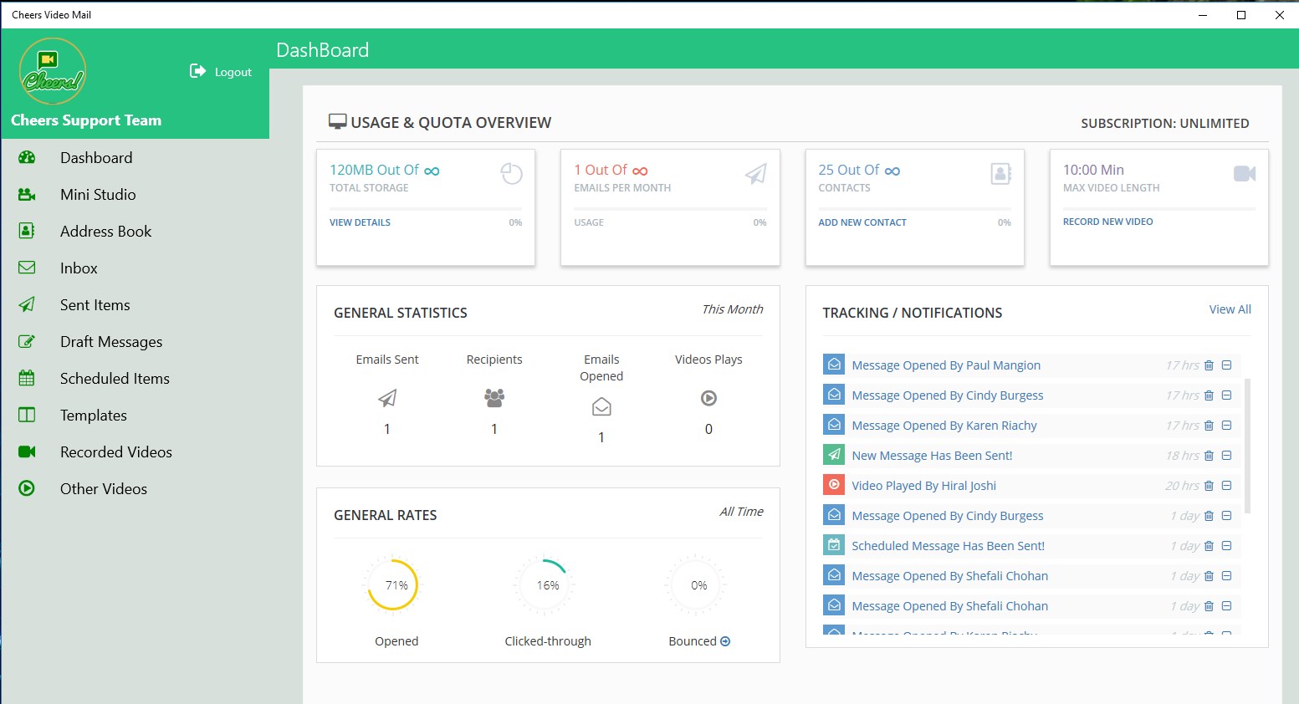Click ADD NEW CONTACT link
The image size is (1299, 704).
click(x=862, y=222)
